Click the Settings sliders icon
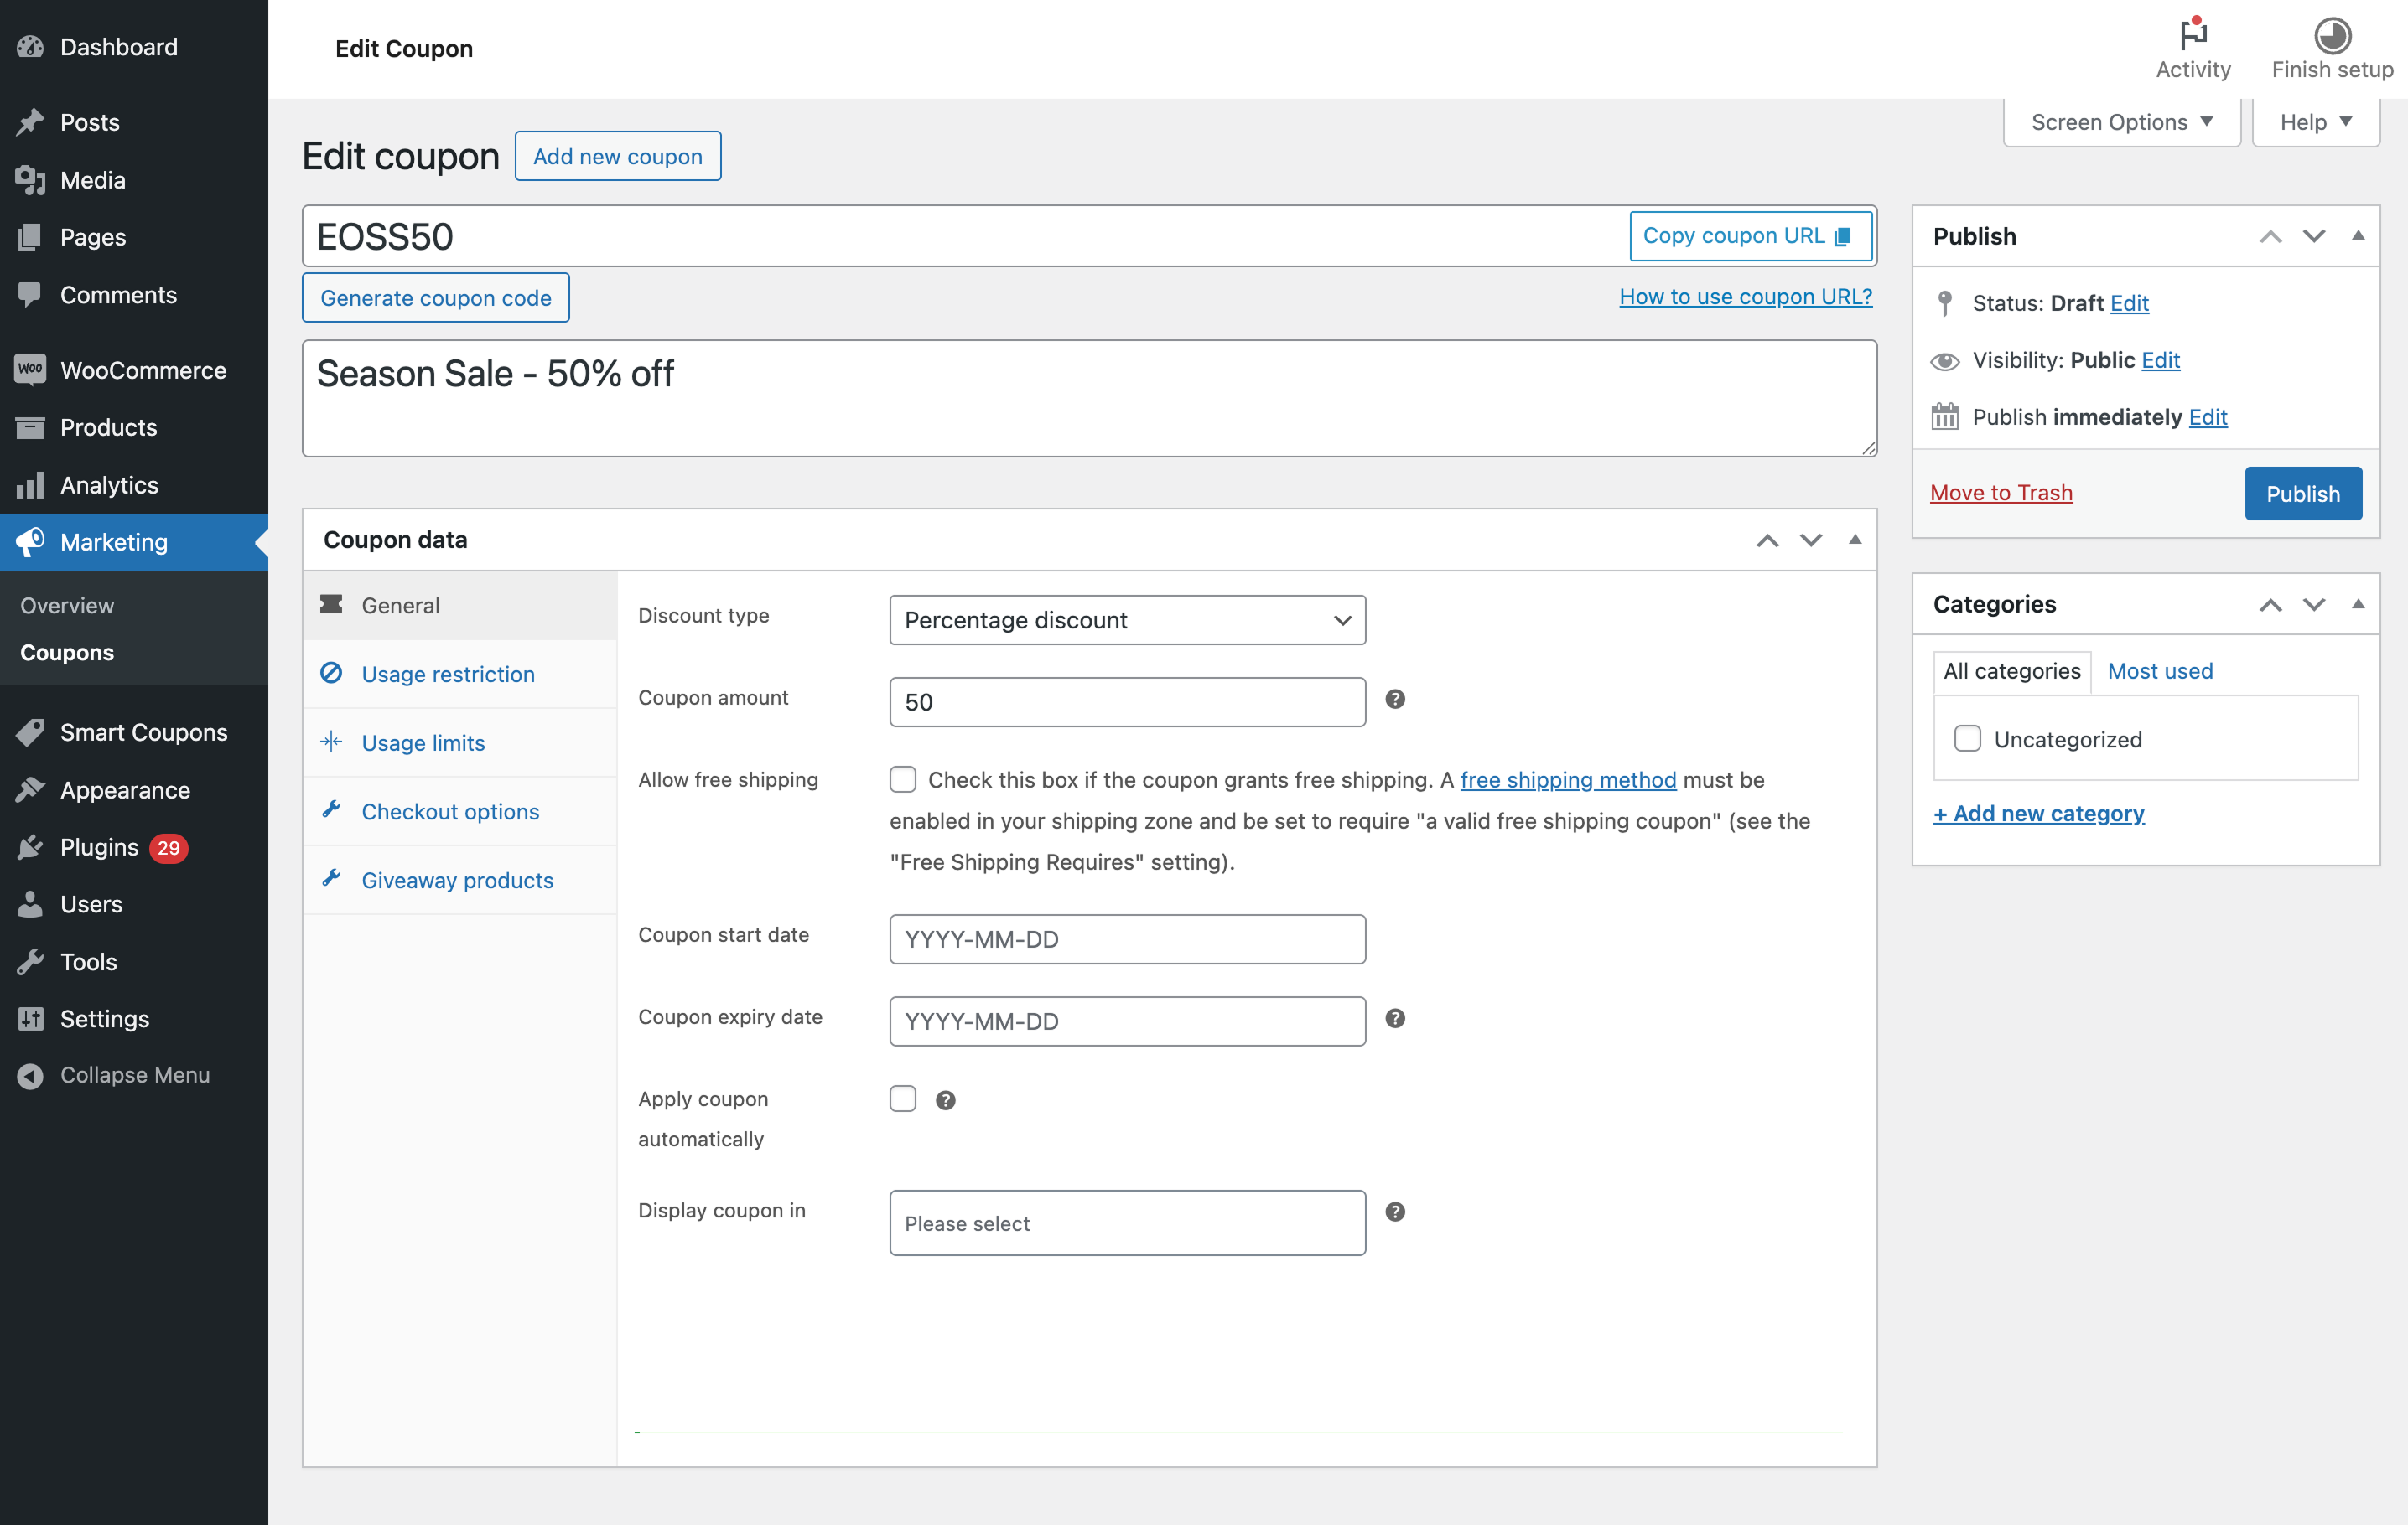The image size is (2408, 1525). pos(30,1018)
